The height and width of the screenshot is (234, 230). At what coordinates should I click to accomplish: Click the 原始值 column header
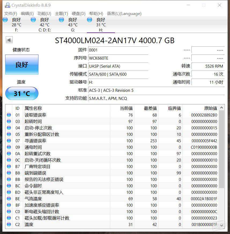click(201, 108)
